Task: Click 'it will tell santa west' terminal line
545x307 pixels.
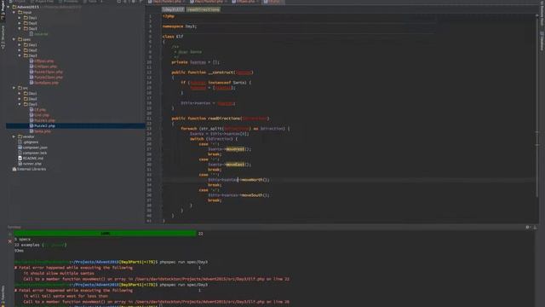Action: (x=66, y=296)
